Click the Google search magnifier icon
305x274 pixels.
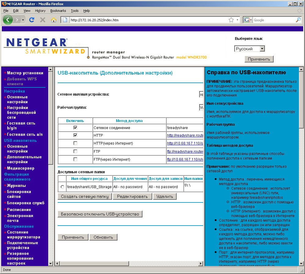pos(298,20)
